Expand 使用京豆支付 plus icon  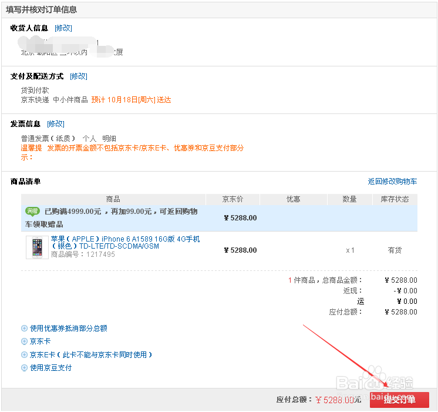(24, 368)
